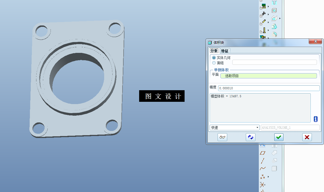Select the ejector pin tool icon
Screen dimensions: 324x192
click(263, 30)
